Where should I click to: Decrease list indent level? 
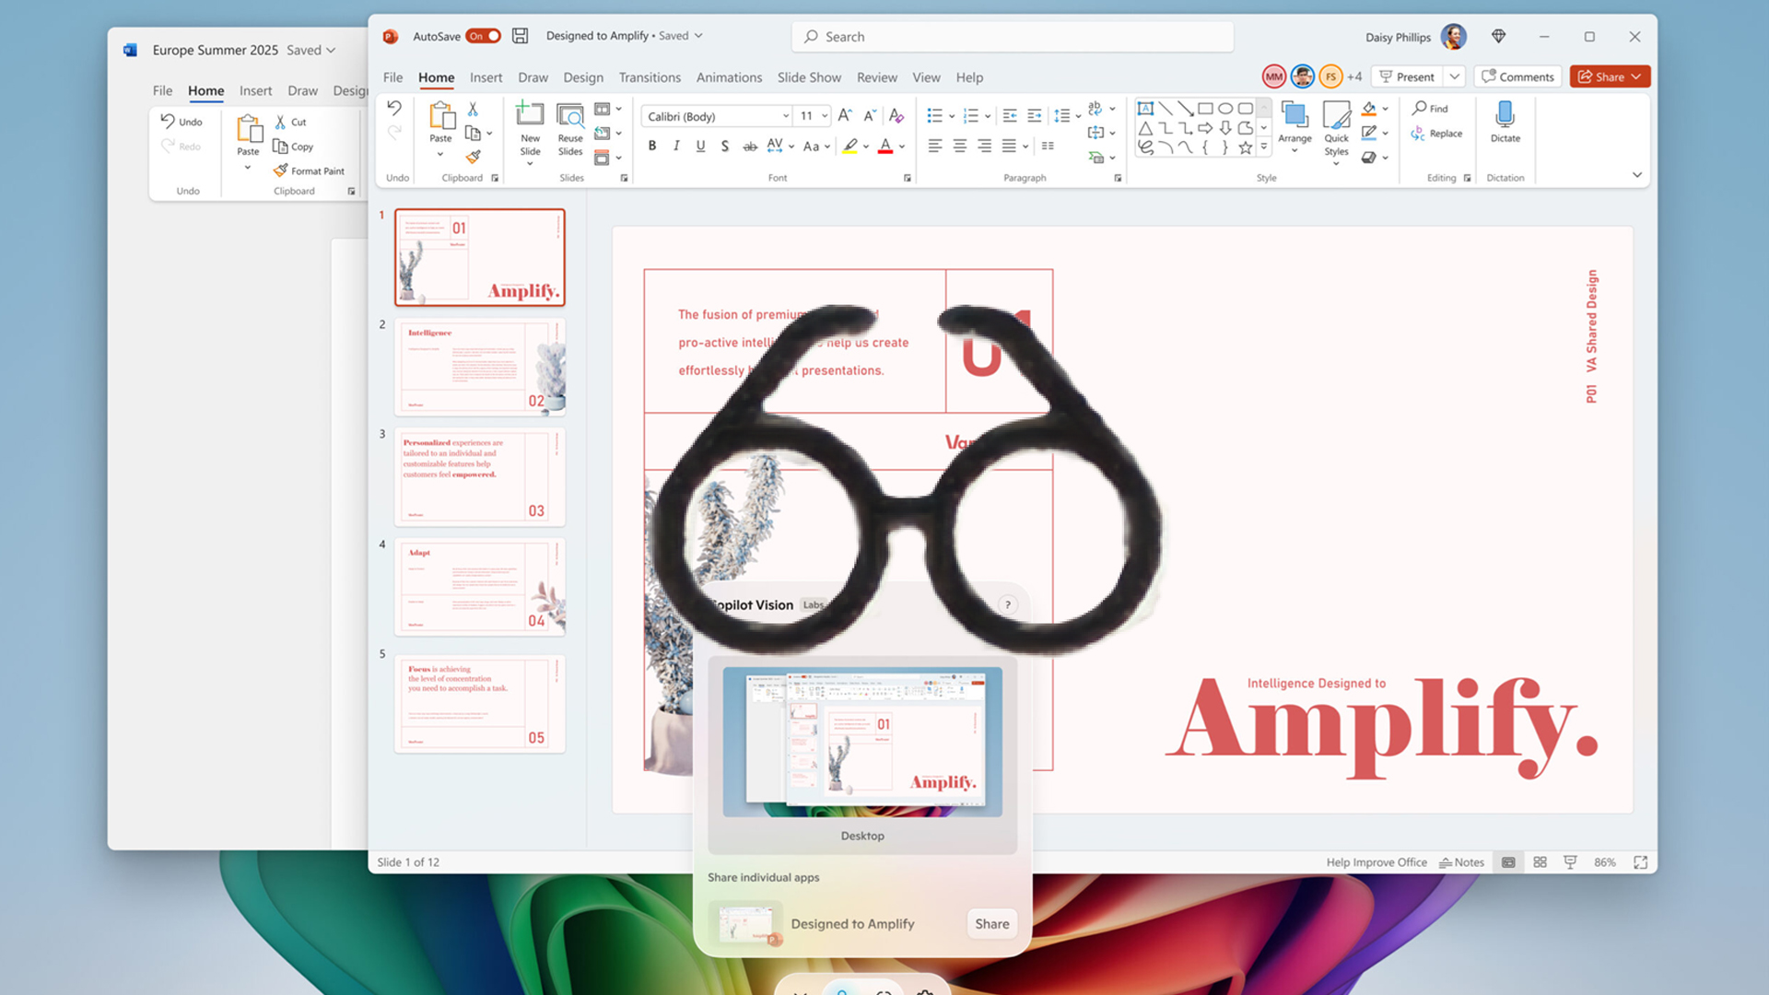(1010, 115)
